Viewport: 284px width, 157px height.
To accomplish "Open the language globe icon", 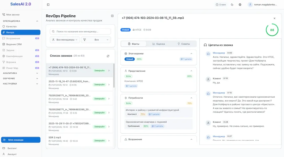I will click(x=240, y=5).
